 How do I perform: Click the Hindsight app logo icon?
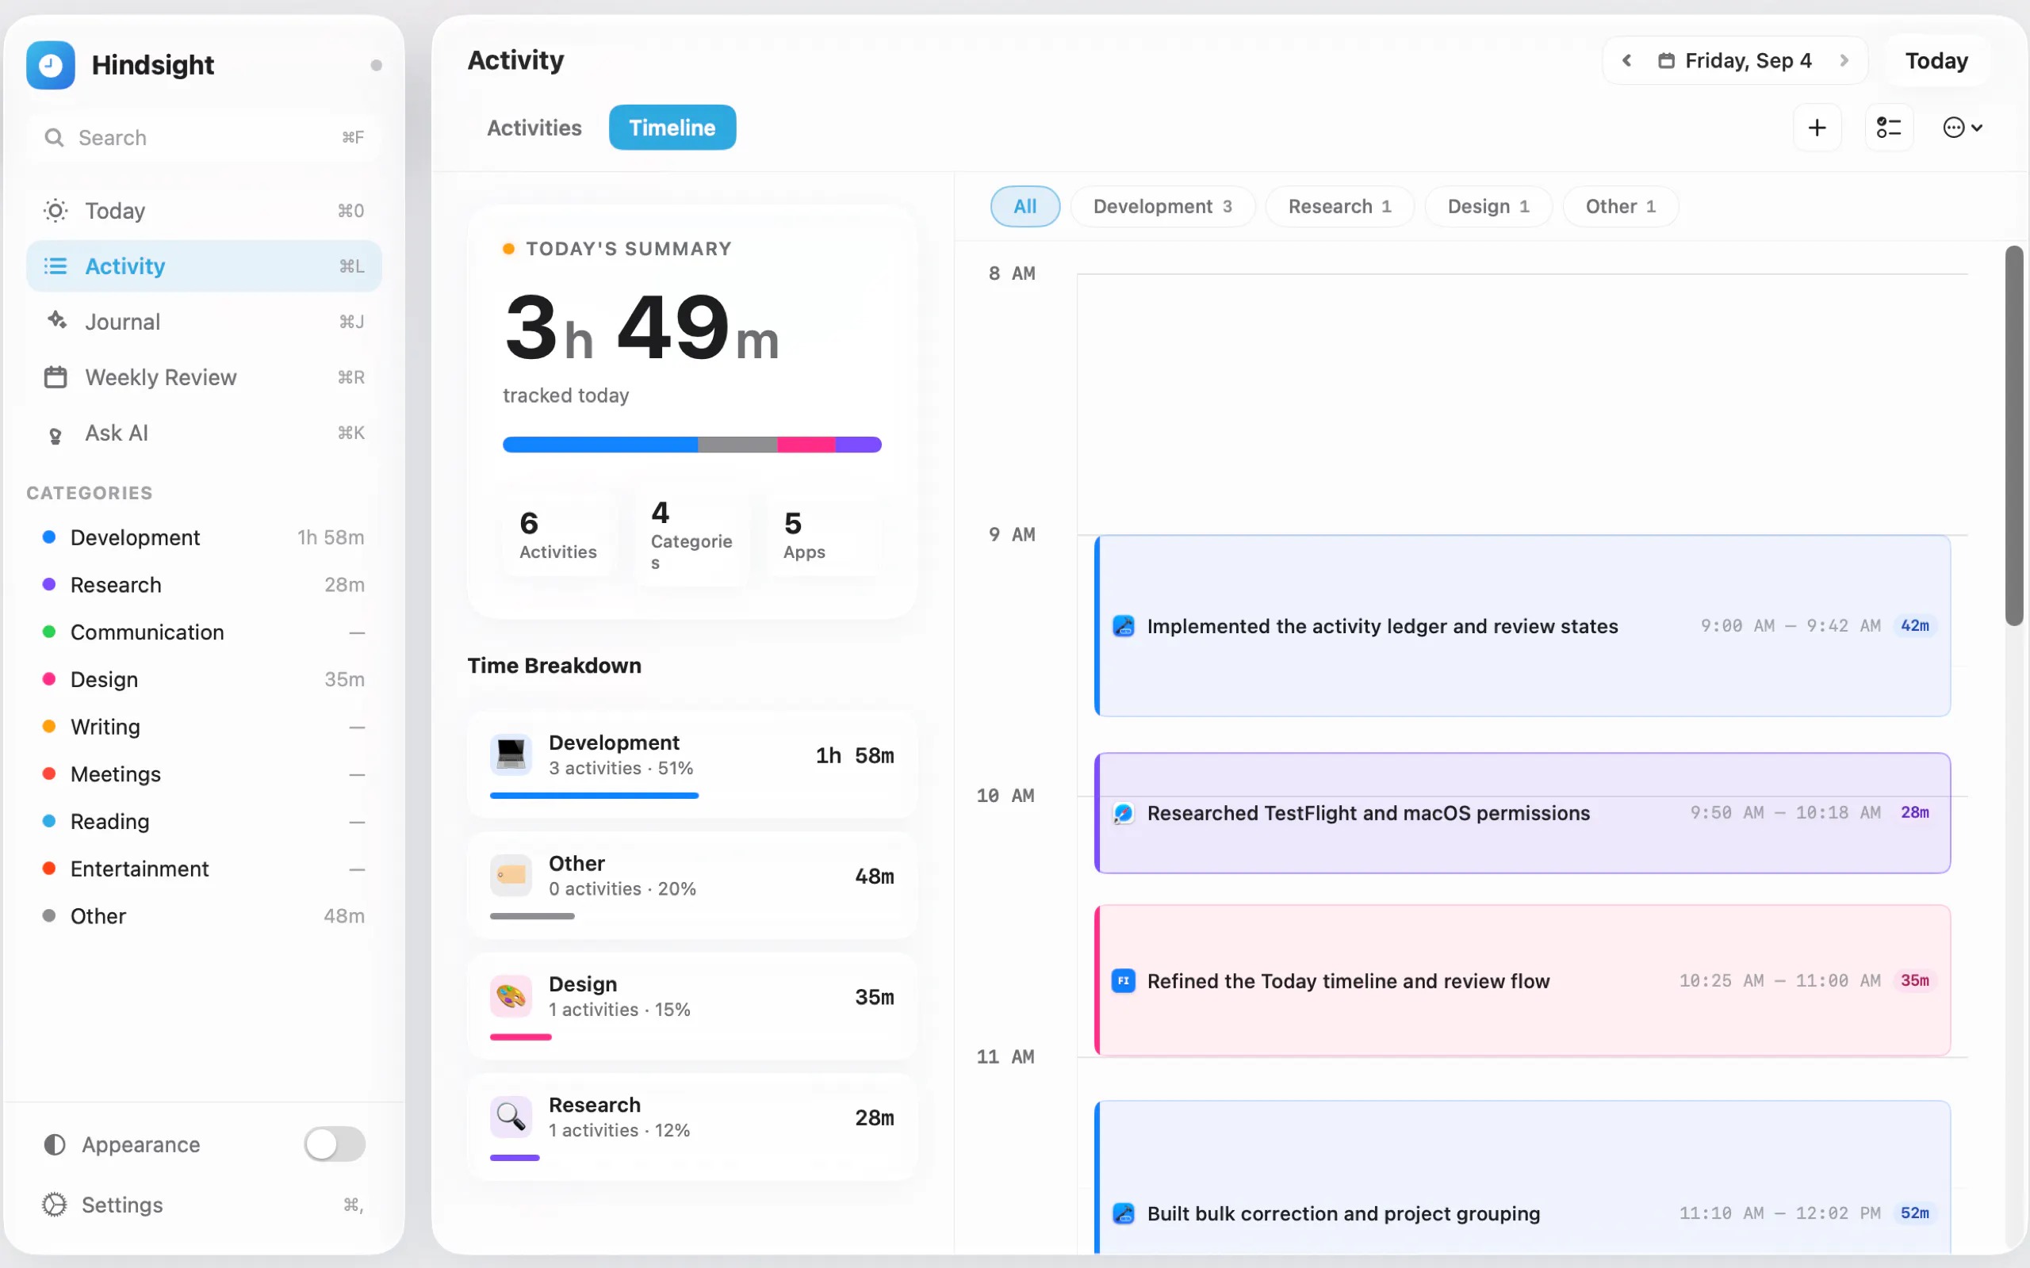pos(50,64)
